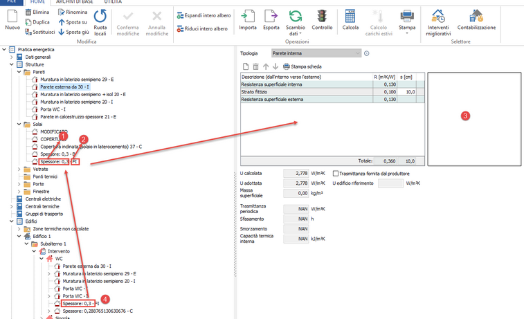Viewport: 524px width, 319px height.
Task: Open the ARCHIVI DI BASE tab
Action: click(75, 2)
